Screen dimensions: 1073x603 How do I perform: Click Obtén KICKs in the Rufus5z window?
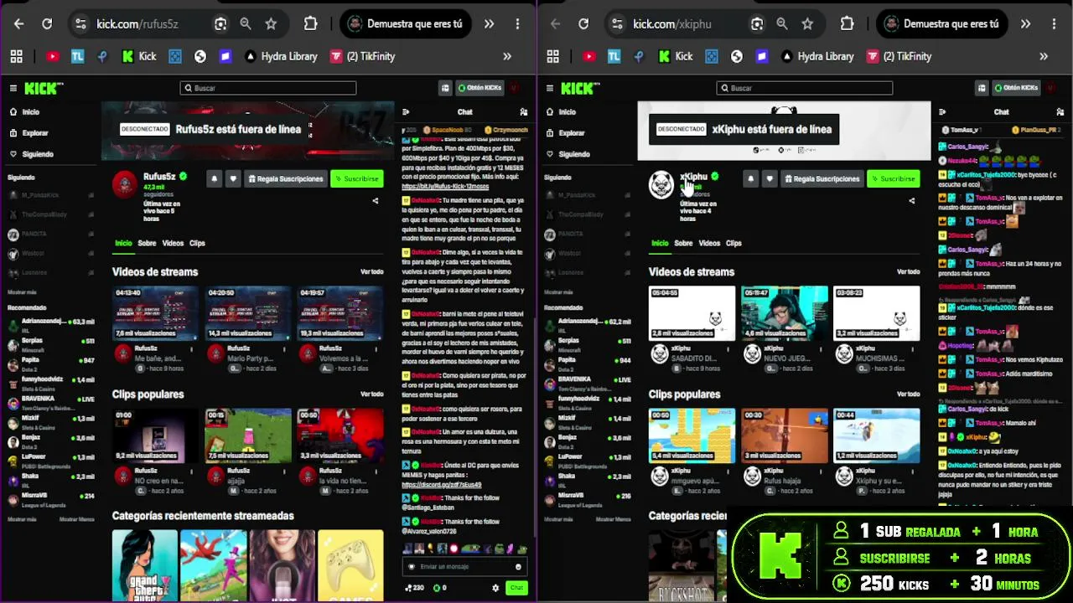click(x=479, y=88)
